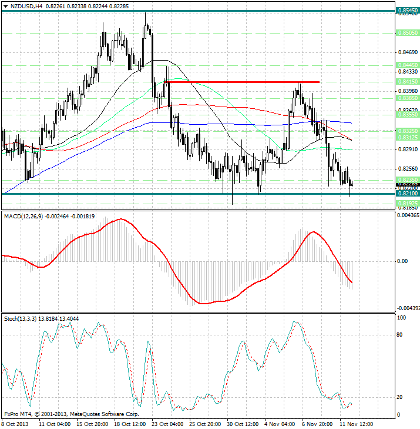Screen dimensions: 420x429
Task: Click the 23 Oct 04:00 time label
Action: [x=167, y=424]
